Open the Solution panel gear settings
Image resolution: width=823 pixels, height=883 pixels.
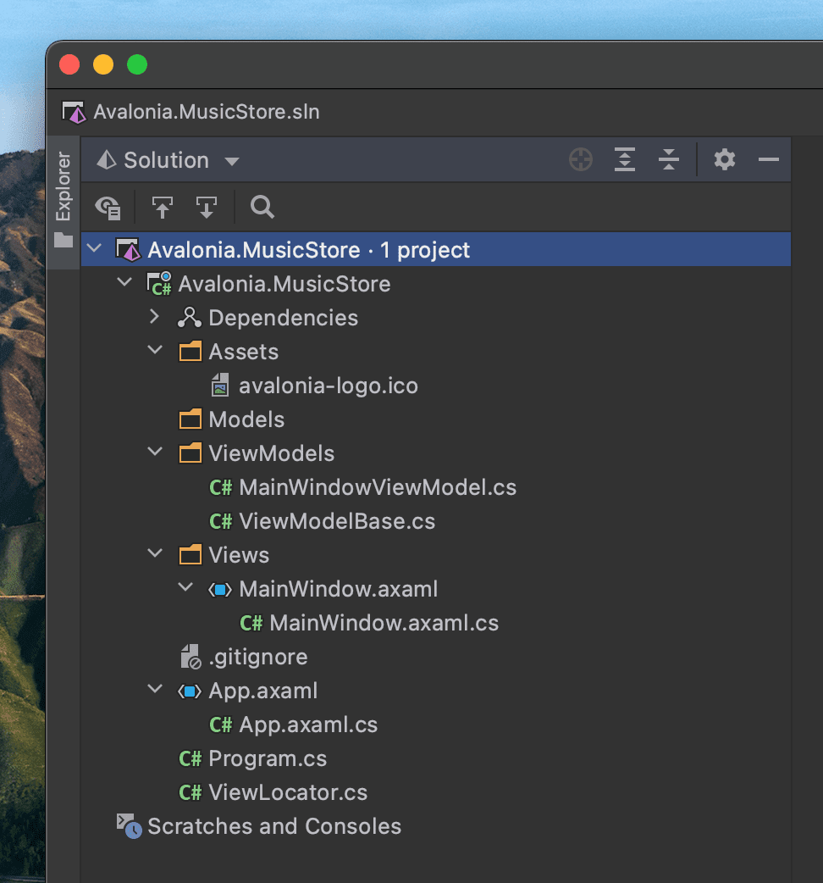click(x=725, y=159)
